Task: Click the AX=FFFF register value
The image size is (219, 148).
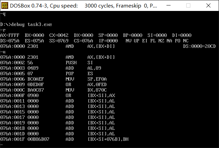Action: pos(10,35)
